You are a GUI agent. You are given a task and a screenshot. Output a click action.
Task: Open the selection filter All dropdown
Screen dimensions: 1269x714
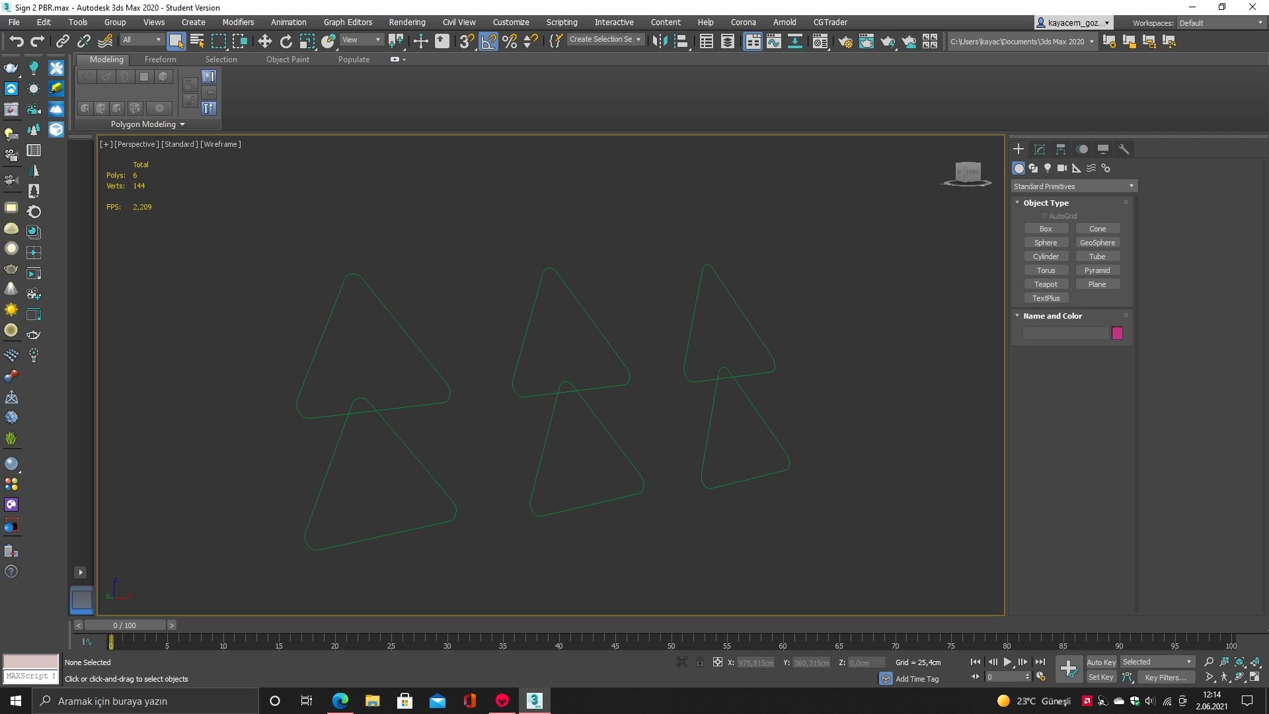pos(141,40)
